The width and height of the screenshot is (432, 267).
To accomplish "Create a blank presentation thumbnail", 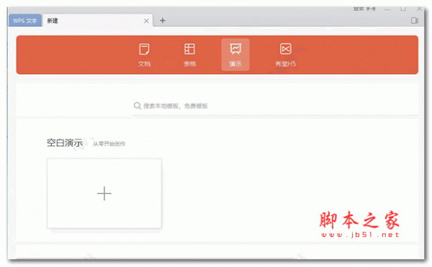I will point(104,193).
